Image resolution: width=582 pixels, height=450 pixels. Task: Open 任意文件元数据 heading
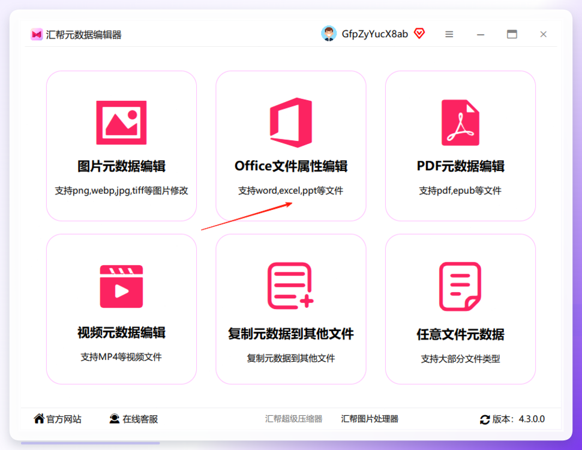point(460,334)
